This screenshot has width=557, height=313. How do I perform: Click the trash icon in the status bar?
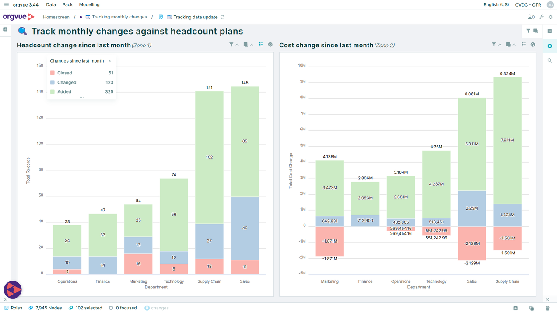[x=547, y=308]
